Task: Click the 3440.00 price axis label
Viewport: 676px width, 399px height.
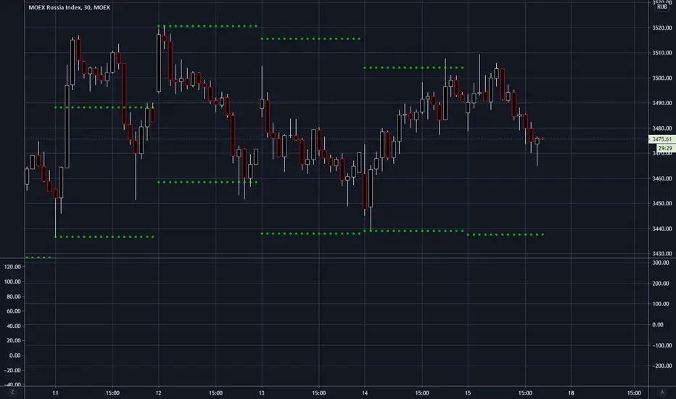Action: coord(661,229)
